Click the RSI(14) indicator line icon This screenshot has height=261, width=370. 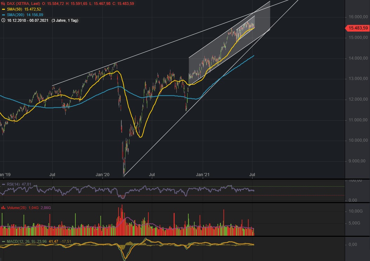pyautogui.click(x=3, y=183)
